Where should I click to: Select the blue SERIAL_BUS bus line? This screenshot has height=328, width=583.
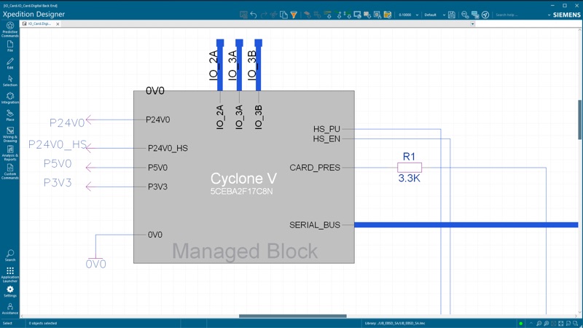[466, 225]
